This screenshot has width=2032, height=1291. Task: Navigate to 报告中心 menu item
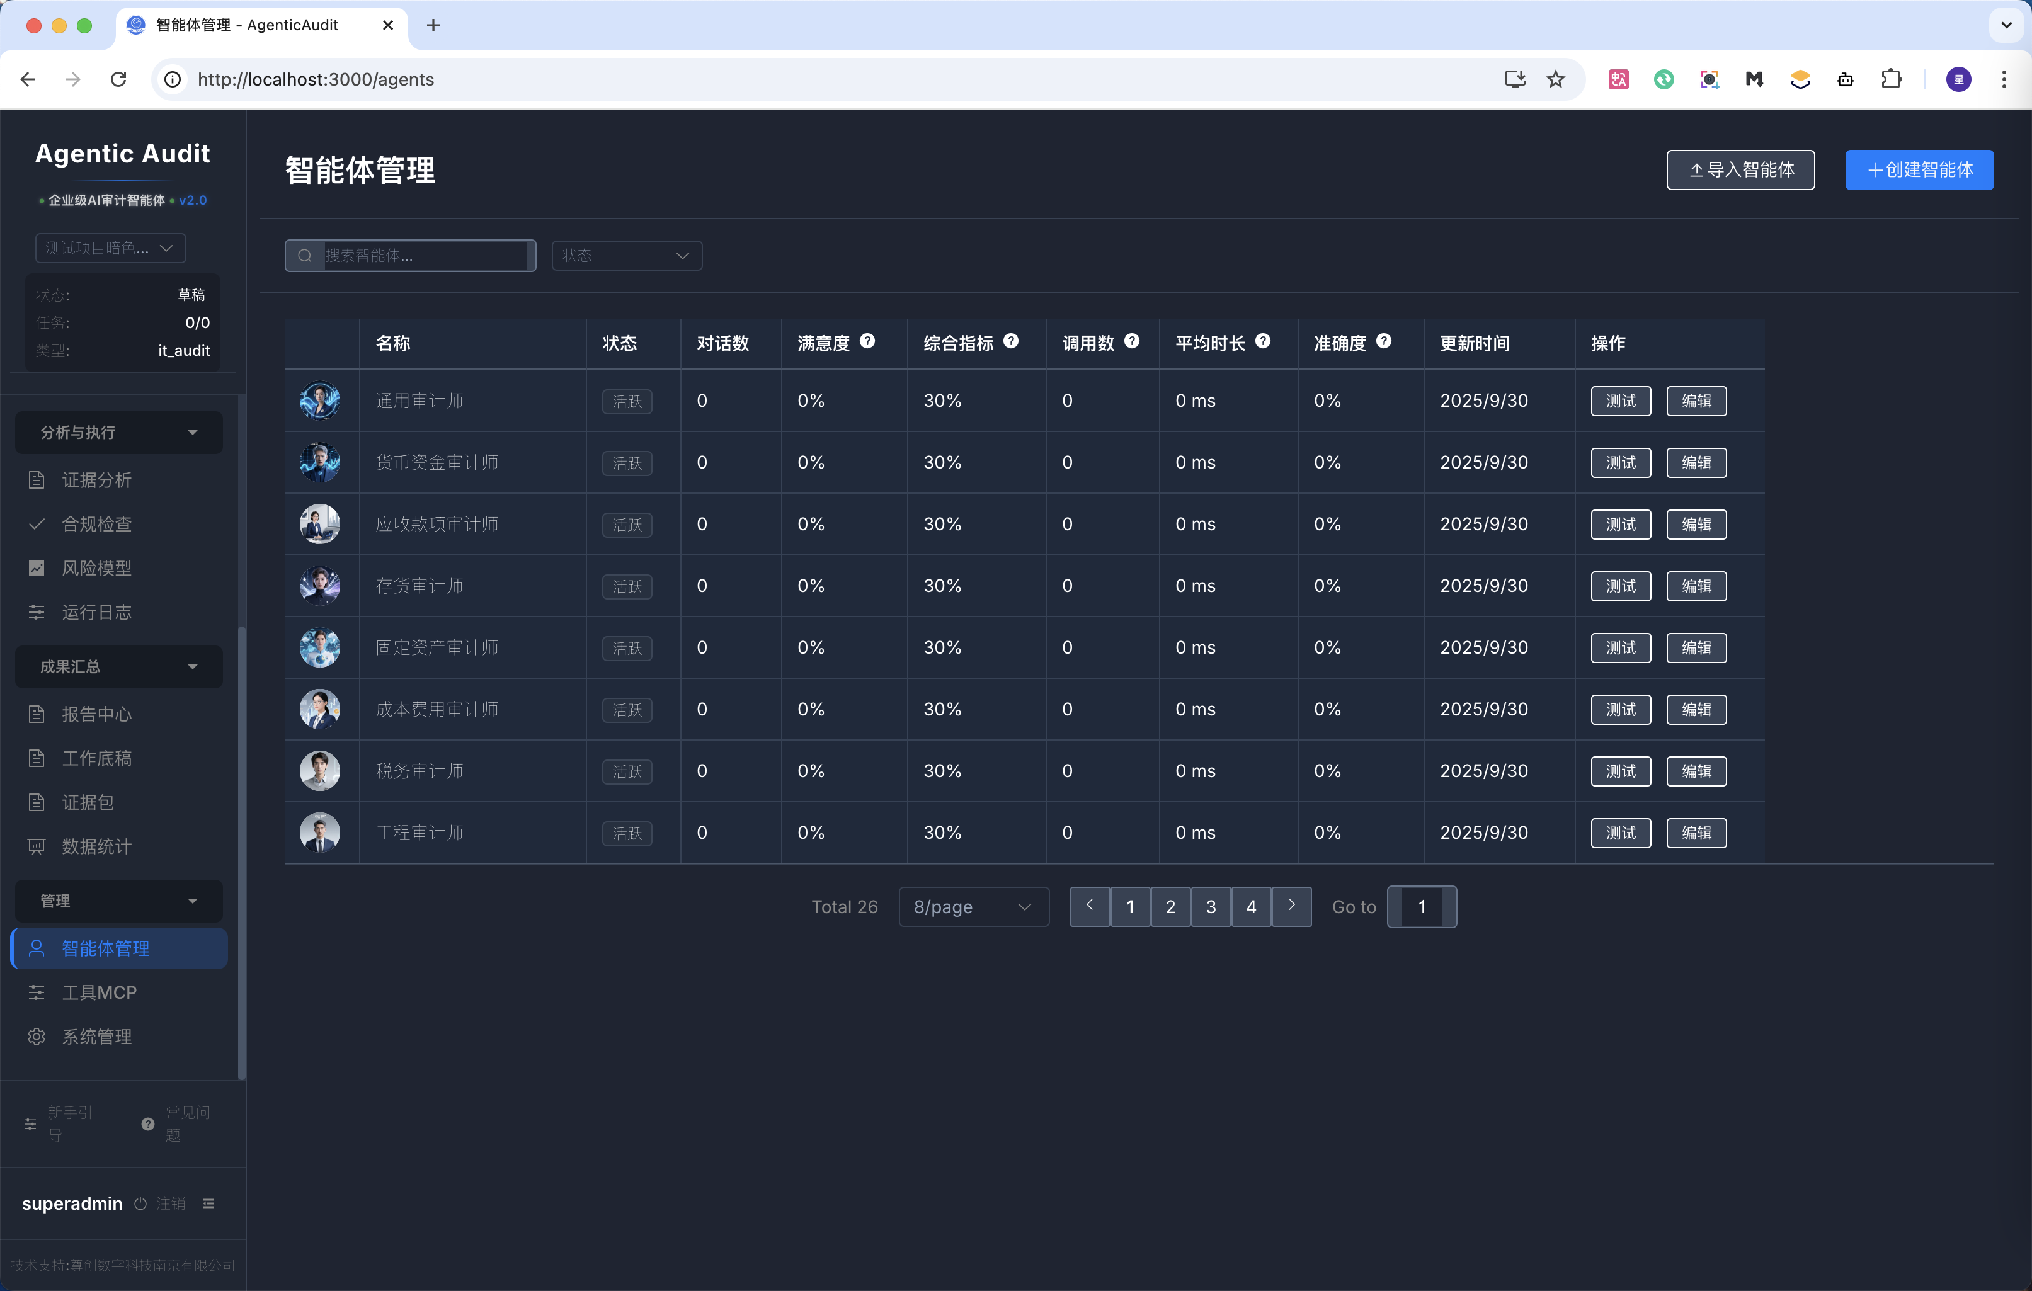pyautogui.click(x=96, y=714)
